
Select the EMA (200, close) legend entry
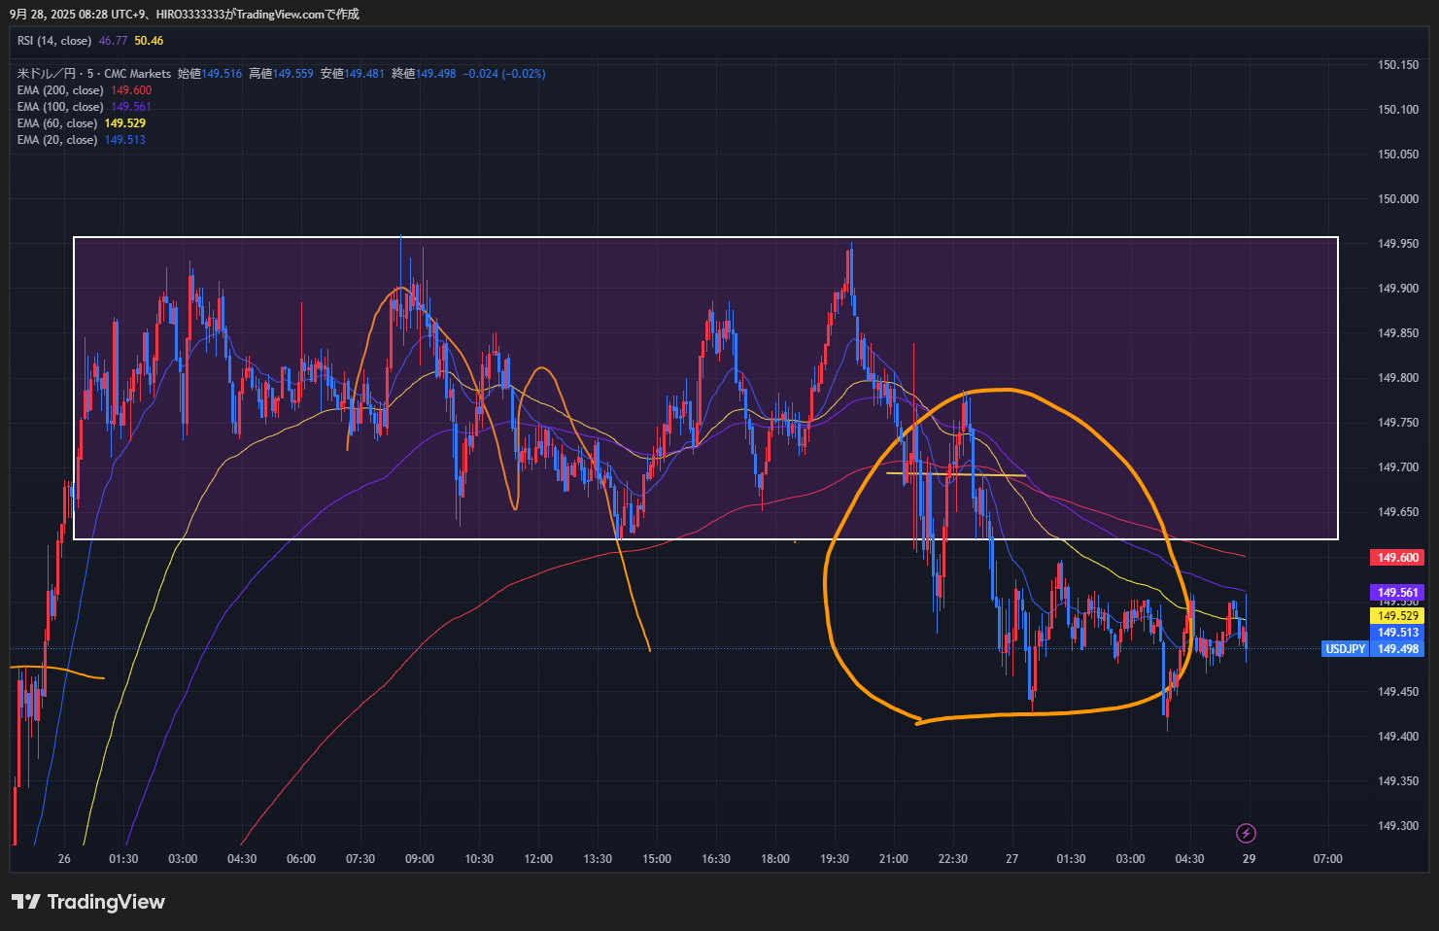point(60,90)
